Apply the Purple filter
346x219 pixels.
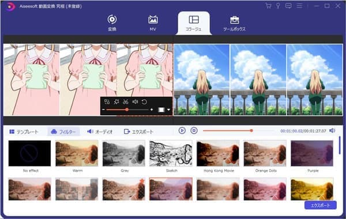[312, 153]
